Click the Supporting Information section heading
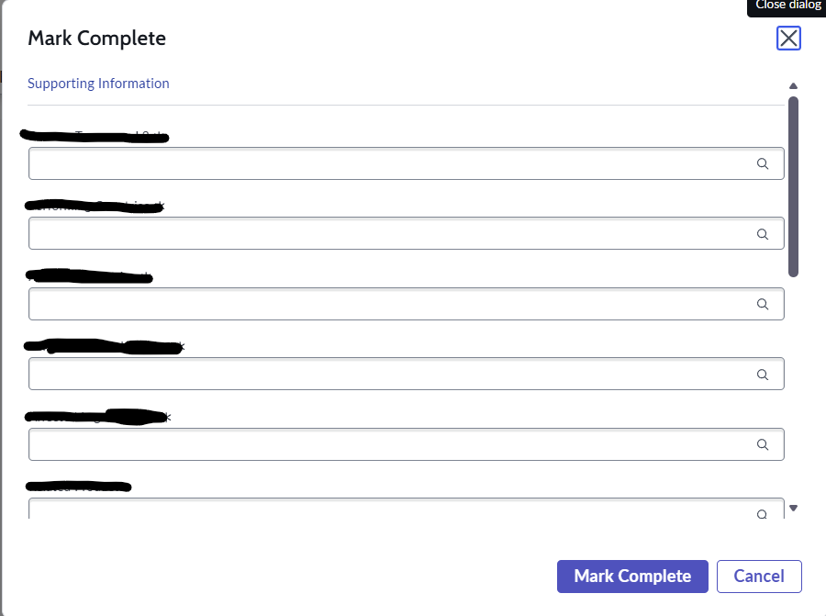Screen dimensions: 826x616 click(98, 84)
